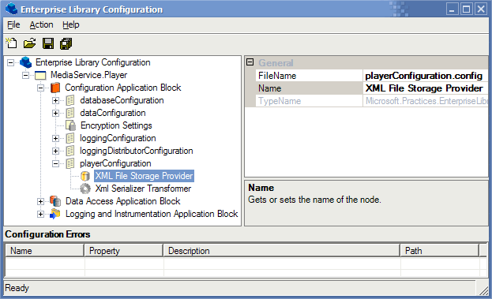Click the loggingDistributorConfiguration section icon
This screenshot has width=492, height=299.
[70, 151]
